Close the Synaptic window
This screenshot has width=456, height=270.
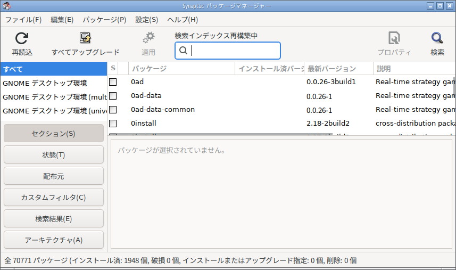point(450,6)
